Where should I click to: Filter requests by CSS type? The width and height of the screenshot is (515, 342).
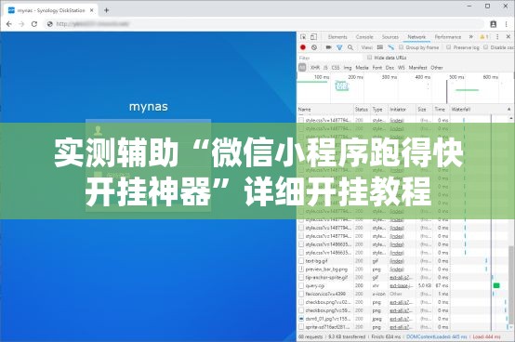[x=336, y=67]
